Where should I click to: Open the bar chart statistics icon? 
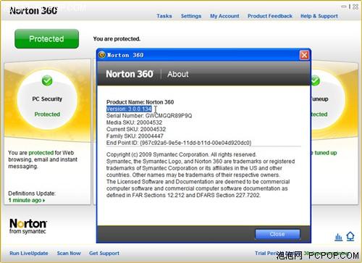(338, 237)
